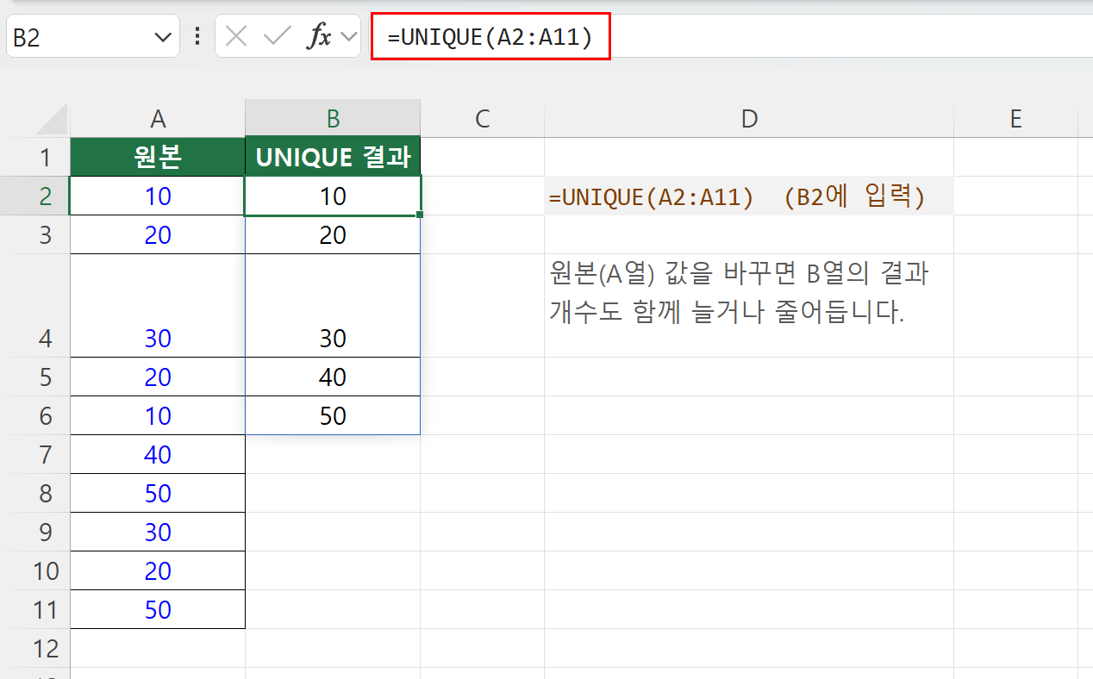Click cell A10 containing 20
The width and height of the screenshot is (1093, 679).
coord(158,570)
